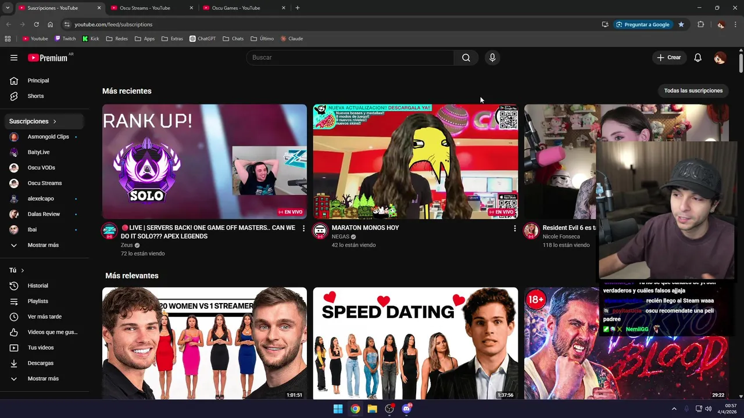Click the YouTube Premium logo

48,57
